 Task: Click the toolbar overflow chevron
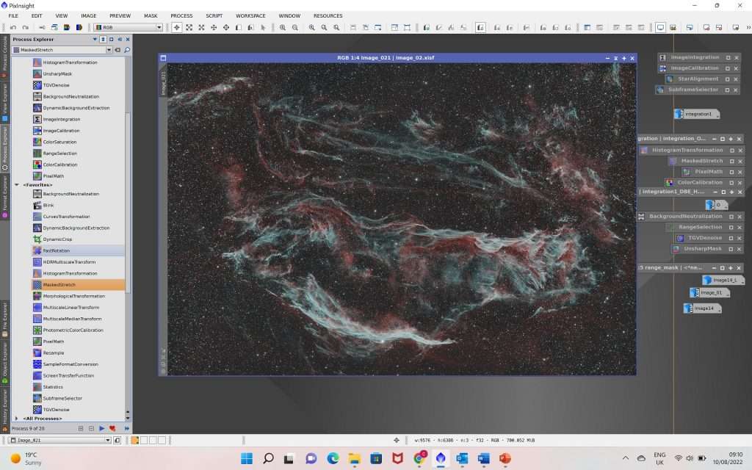[748, 28]
